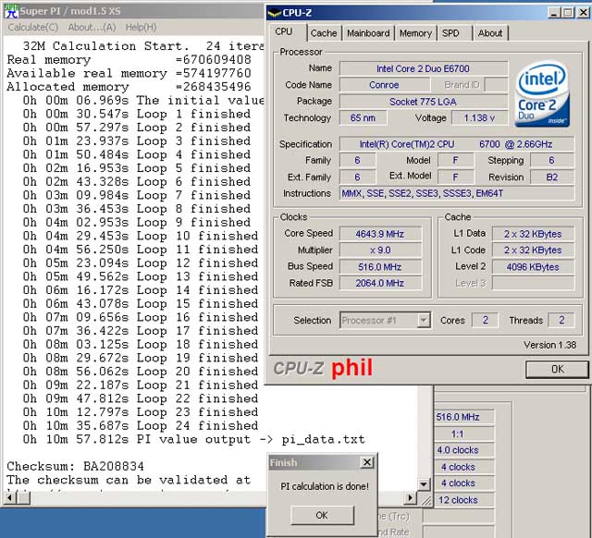
Task: Open the Help(H) menu in Super PI
Action: (x=141, y=27)
